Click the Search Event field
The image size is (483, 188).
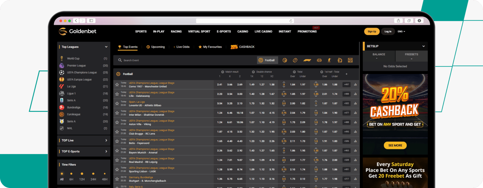[x=185, y=60]
